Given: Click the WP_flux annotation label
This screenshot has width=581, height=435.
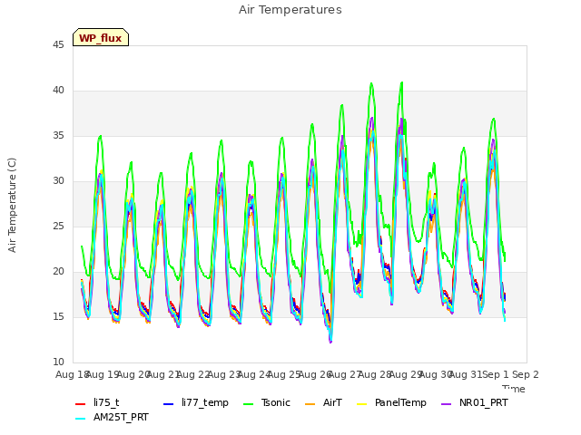Looking at the screenshot, I should 101,37.
